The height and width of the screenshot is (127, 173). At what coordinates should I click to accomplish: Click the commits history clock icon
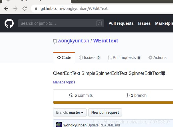71,95
